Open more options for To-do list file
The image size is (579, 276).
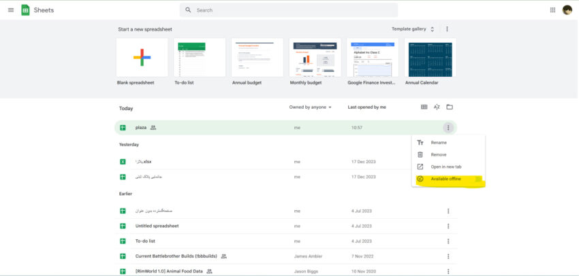(448, 241)
